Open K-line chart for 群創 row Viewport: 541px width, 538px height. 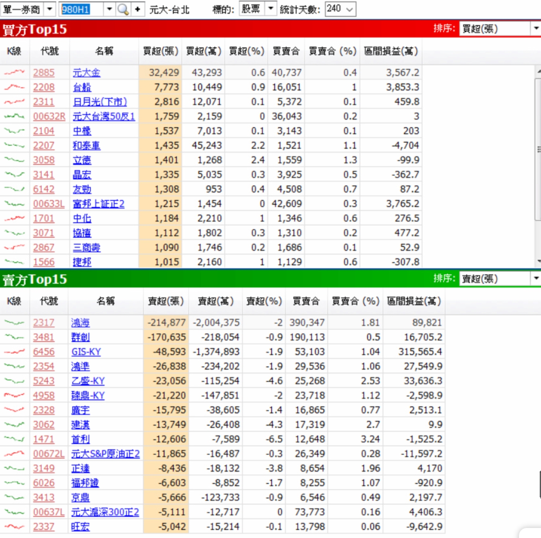14,337
